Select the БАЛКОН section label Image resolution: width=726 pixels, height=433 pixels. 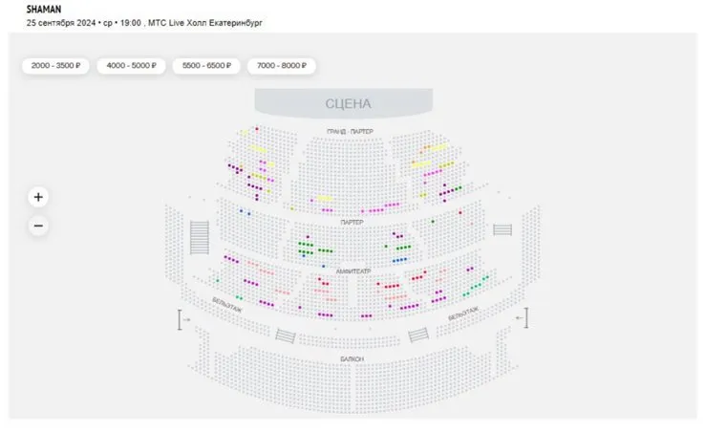(x=352, y=358)
